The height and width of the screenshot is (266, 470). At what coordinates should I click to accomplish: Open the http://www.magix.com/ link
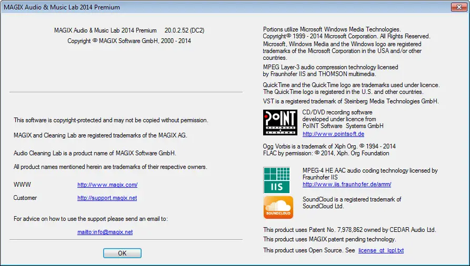[x=107, y=185]
